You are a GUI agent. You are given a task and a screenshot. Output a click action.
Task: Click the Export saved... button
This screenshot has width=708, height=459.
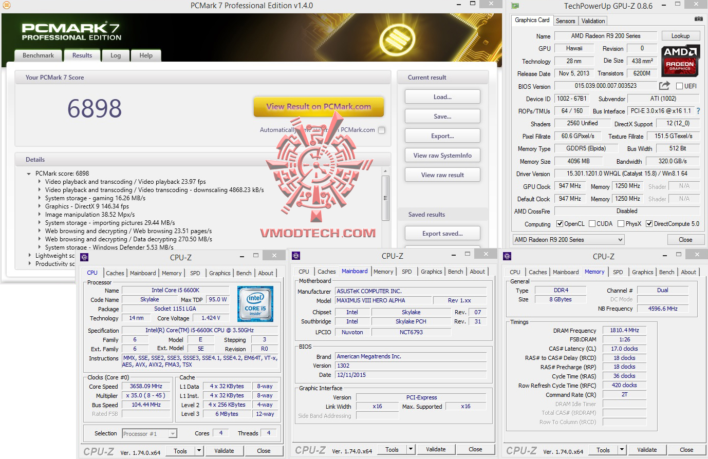point(442,234)
